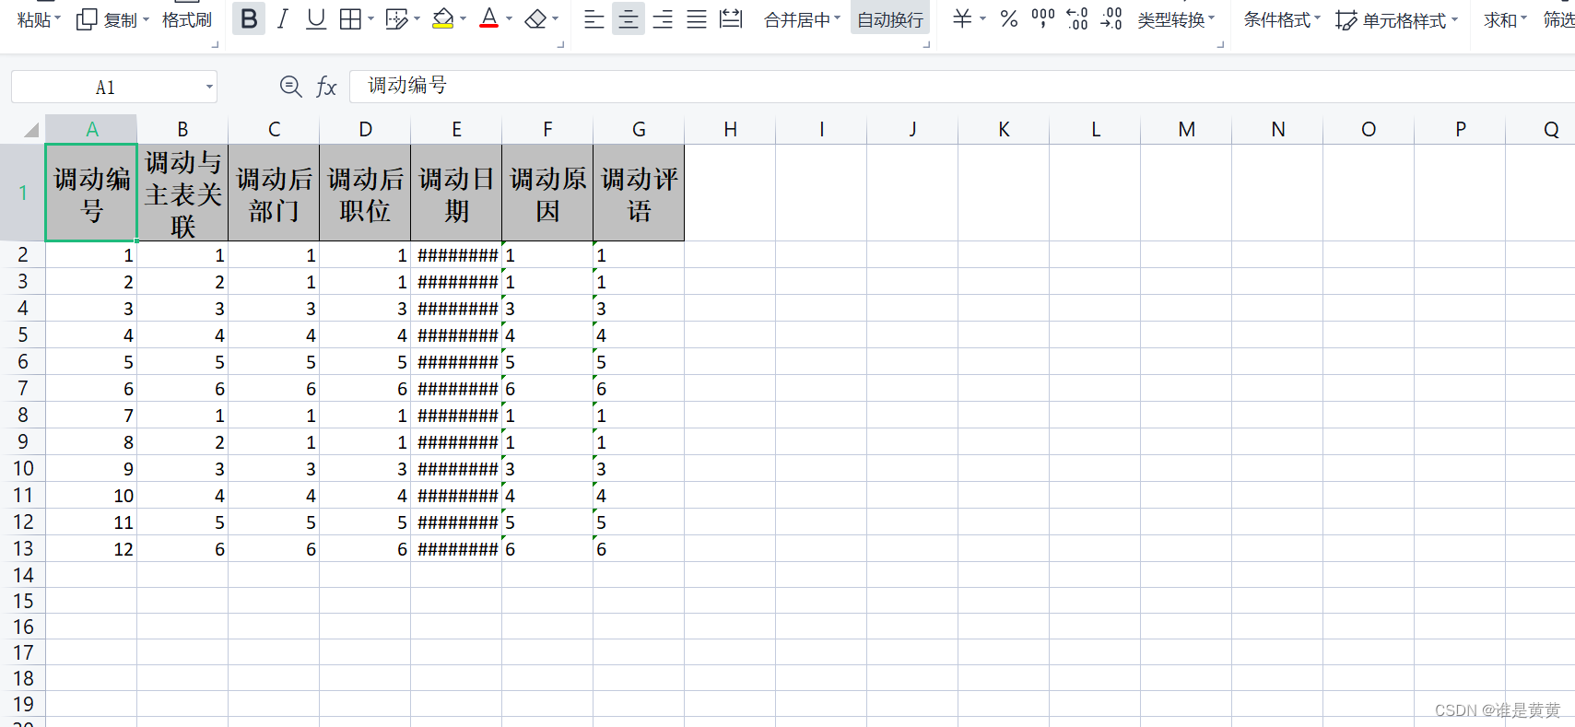
Task: Toggle underline formatting
Action: point(316,18)
